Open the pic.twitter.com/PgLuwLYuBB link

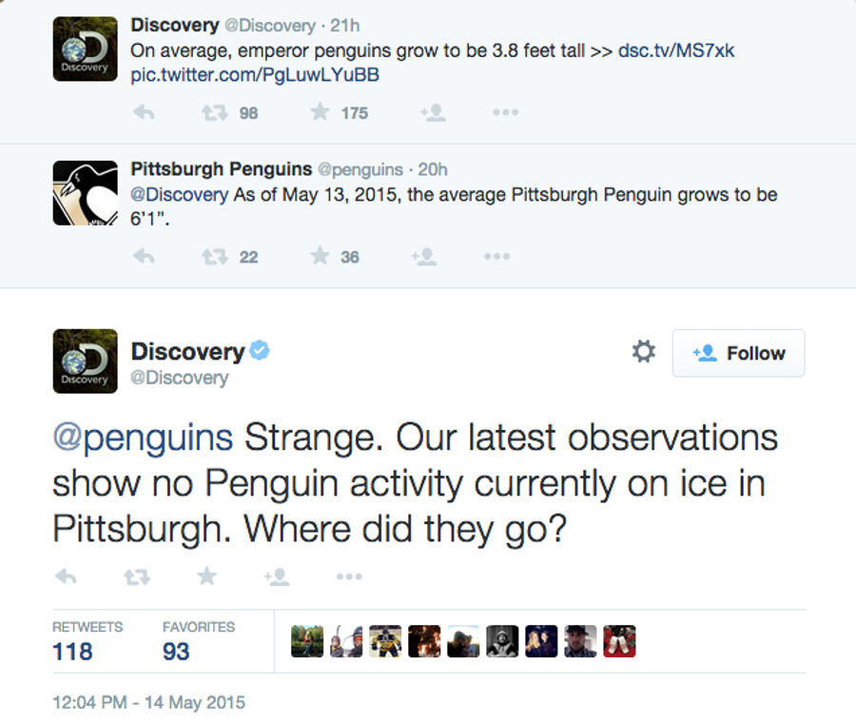coord(255,75)
